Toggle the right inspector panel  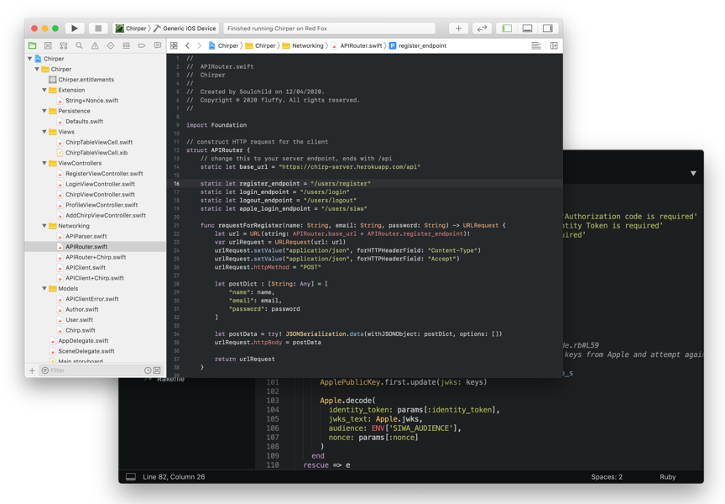click(x=547, y=29)
